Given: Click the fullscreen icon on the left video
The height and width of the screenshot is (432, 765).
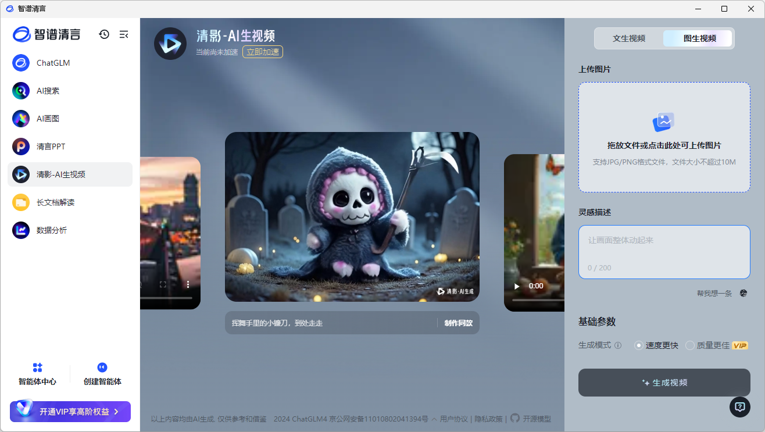Looking at the screenshot, I should point(163,284).
